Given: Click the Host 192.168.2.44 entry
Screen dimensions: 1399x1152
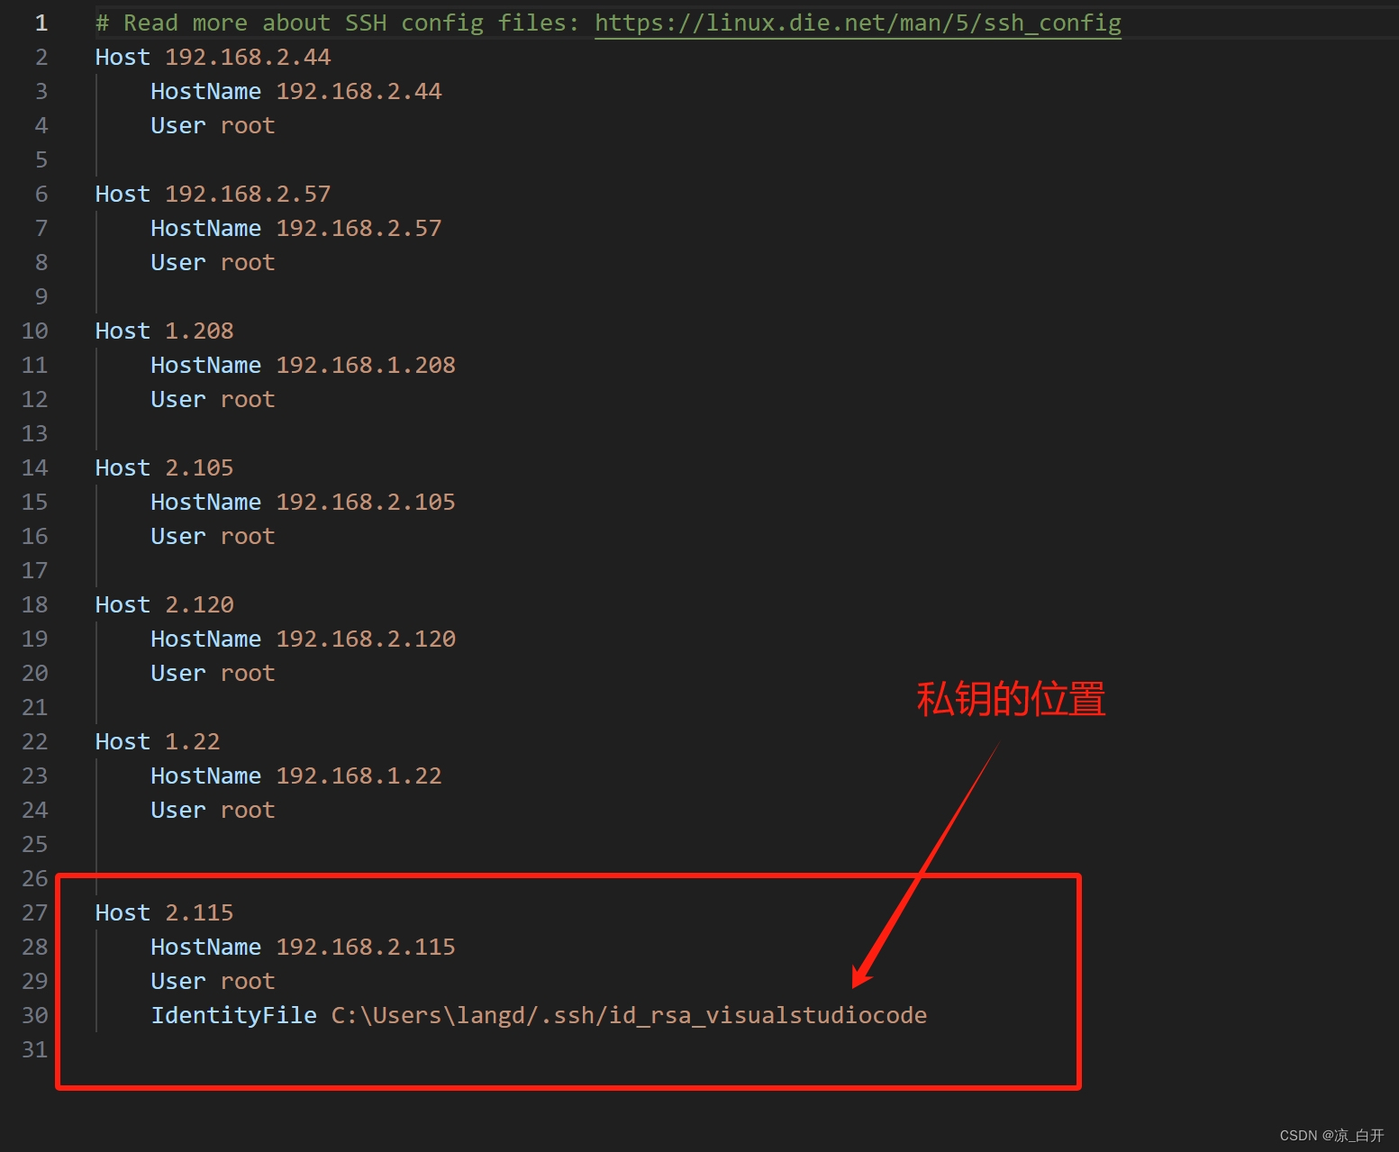Looking at the screenshot, I should [213, 57].
